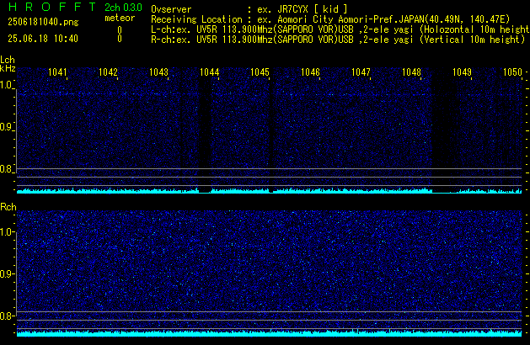Click the Lch 0.8 frequency tick label
The image size is (530, 345).
tap(6, 169)
